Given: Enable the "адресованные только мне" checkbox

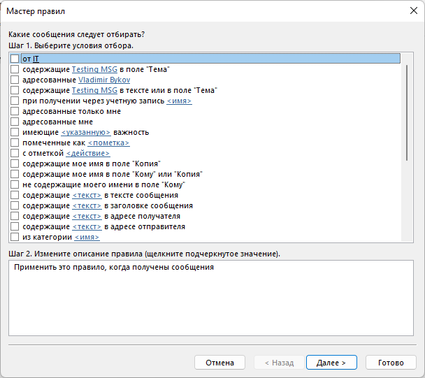Looking at the screenshot, I should point(15,111).
